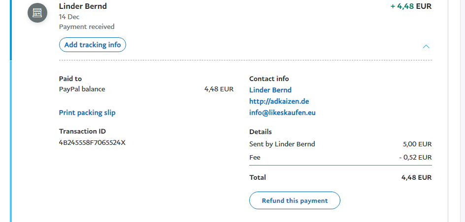This screenshot has width=465, height=222.
Task: Click the Add tracking info button
Action: 93,45
